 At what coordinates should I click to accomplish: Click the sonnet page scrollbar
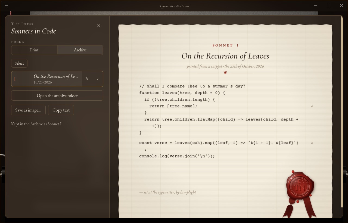coord(342,112)
